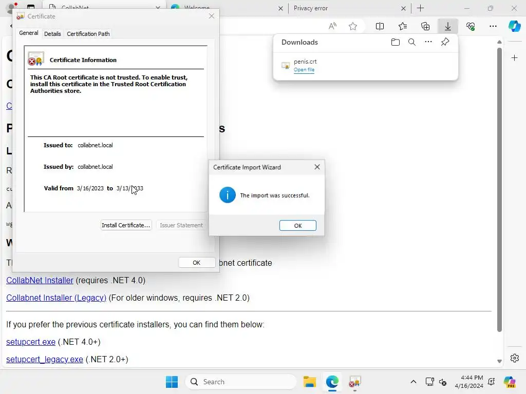Pin the Downloads panel
This screenshot has height=394, width=526.
445,42
